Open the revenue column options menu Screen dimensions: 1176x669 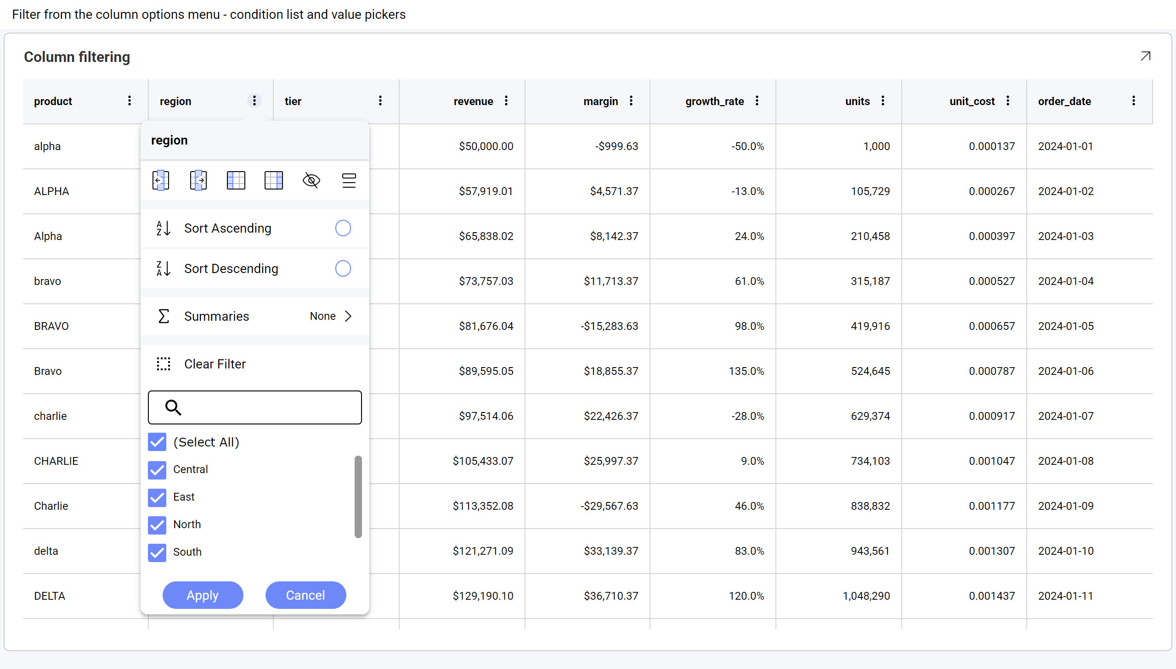pos(506,100)
